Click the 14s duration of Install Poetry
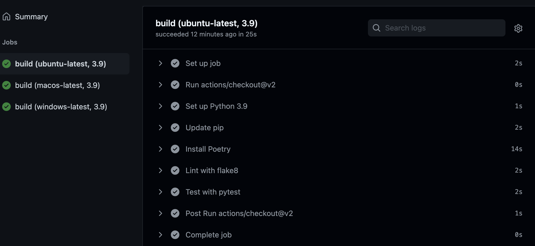Image resolution: width=535 pixels, height=246 pixels. [x=516, y=149]
